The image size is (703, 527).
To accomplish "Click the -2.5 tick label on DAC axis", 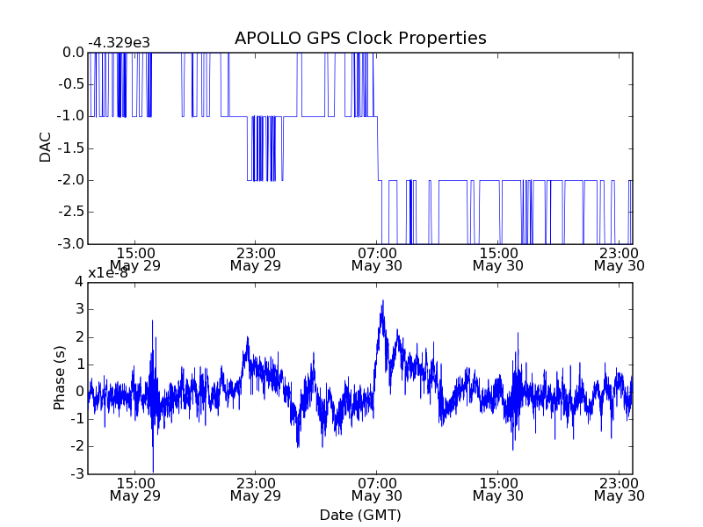I will [71, 212].
